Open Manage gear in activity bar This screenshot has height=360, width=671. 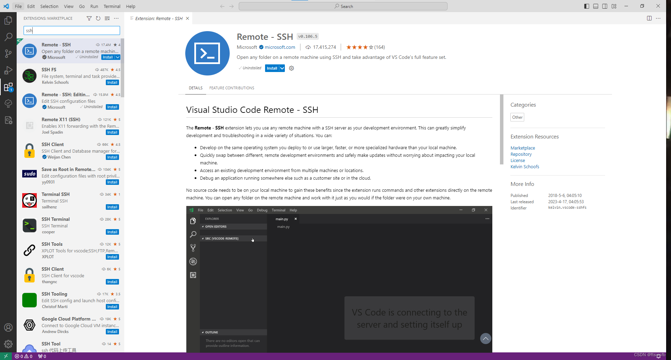[x=8, y=344]
